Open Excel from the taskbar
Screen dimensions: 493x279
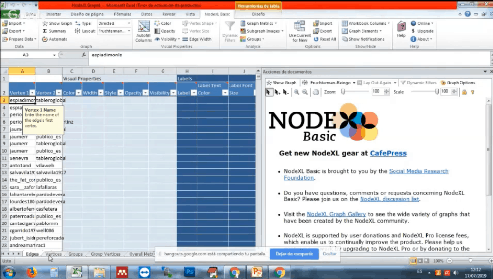click(x=76, y=272)
